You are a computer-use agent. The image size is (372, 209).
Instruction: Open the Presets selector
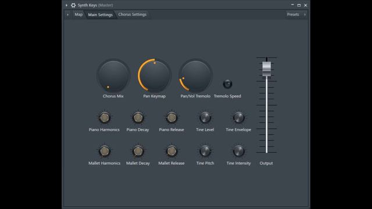(293, 15)
